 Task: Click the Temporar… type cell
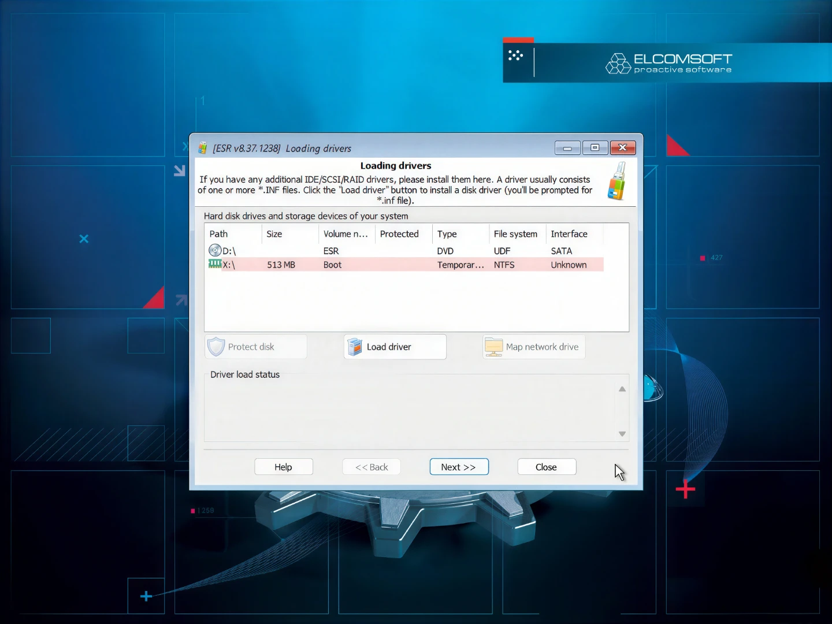pyautogui.click(x=460, y=265)
